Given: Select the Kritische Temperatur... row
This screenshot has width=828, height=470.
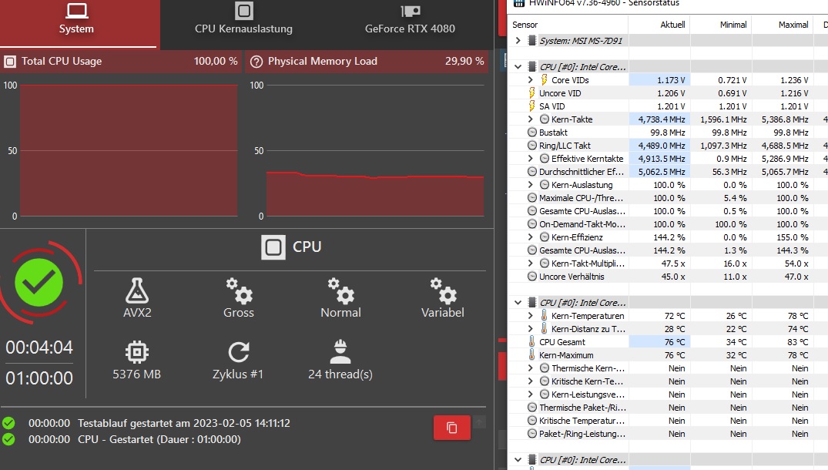Looking at the screenshot, I should 668,421.
